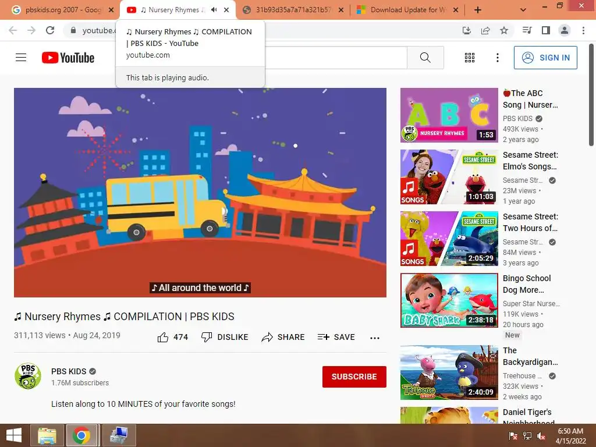
Task: Close the pbskids.org 2007 tab
Action: coord(111,10)
